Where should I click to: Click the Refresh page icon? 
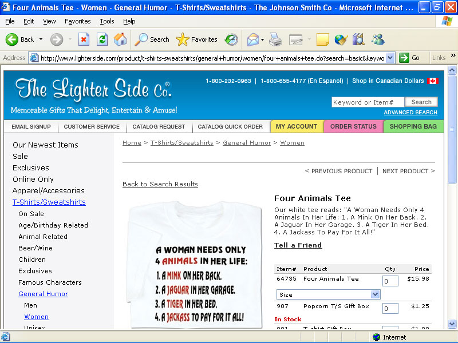point(102,39)
